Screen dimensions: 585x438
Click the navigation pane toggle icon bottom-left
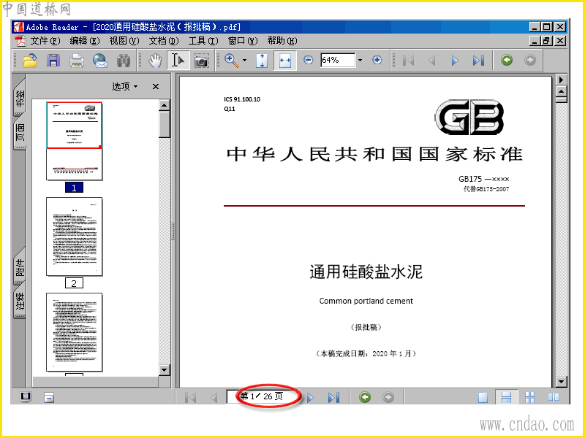click(26, 397)
